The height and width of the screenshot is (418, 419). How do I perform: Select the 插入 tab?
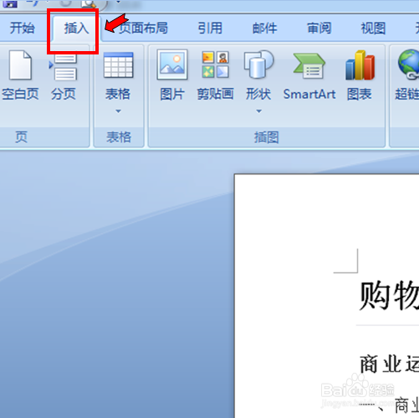[x=76, y=28]
